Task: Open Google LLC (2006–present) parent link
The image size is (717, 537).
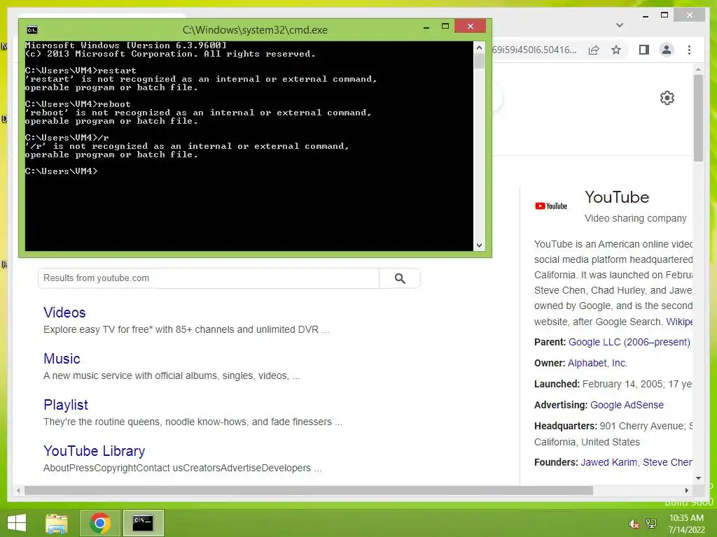Action: coord(629,342)
